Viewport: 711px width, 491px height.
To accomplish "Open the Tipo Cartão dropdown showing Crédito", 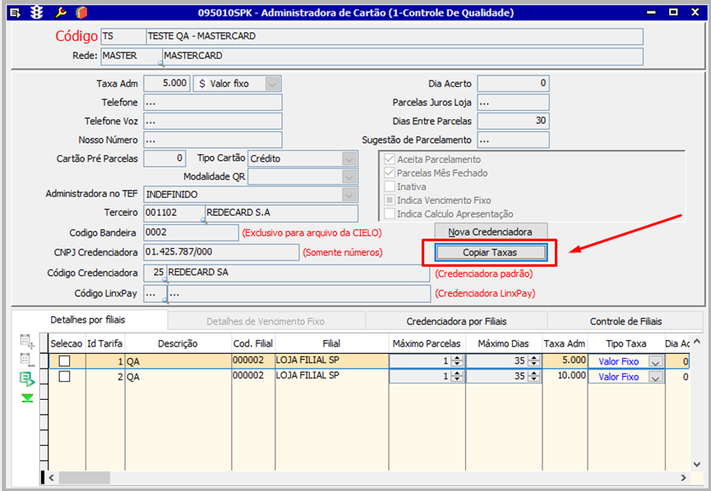I will click(349, 158).
